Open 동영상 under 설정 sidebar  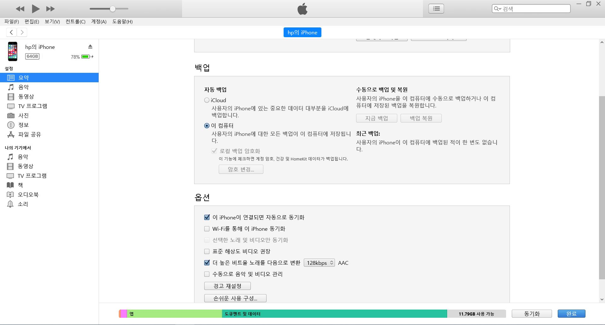point(49,96)
